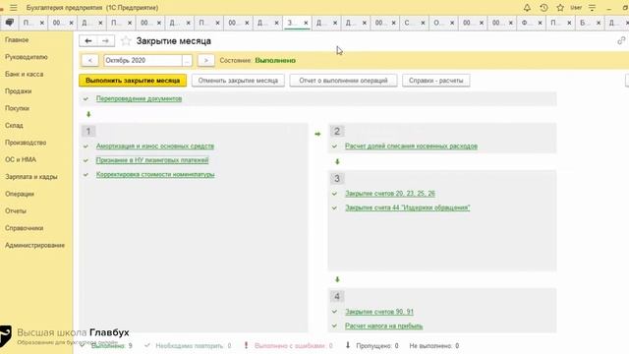Click checkmark beside Амортизация и износ

click(x=86, y=147)
